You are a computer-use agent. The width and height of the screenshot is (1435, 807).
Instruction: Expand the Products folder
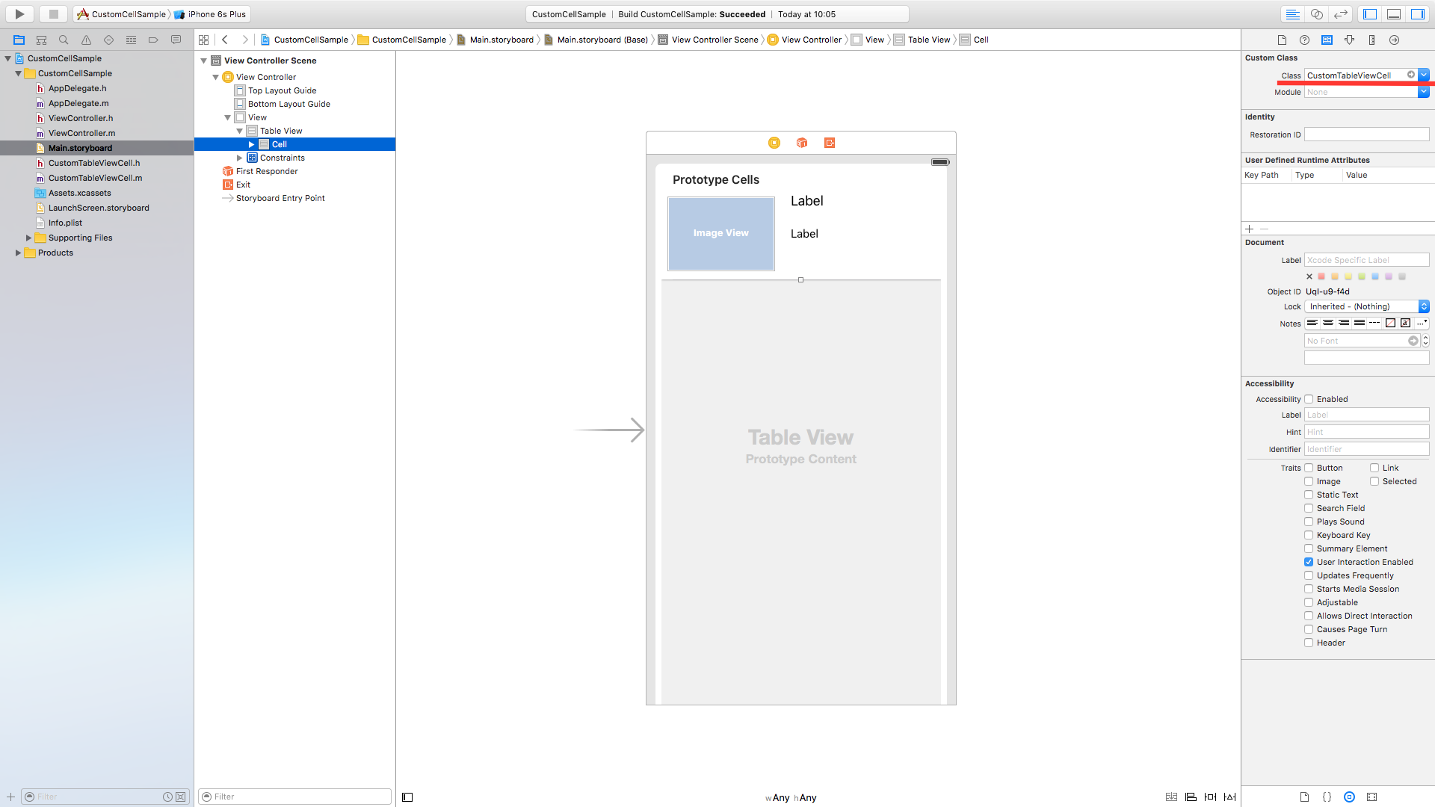pyautogui.click(x=18, y=253)
